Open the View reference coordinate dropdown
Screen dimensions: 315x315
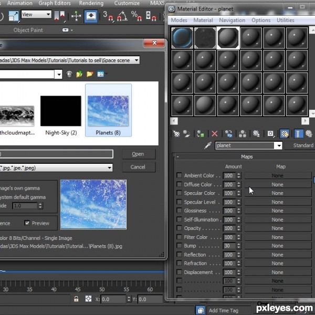click(36, 15)
